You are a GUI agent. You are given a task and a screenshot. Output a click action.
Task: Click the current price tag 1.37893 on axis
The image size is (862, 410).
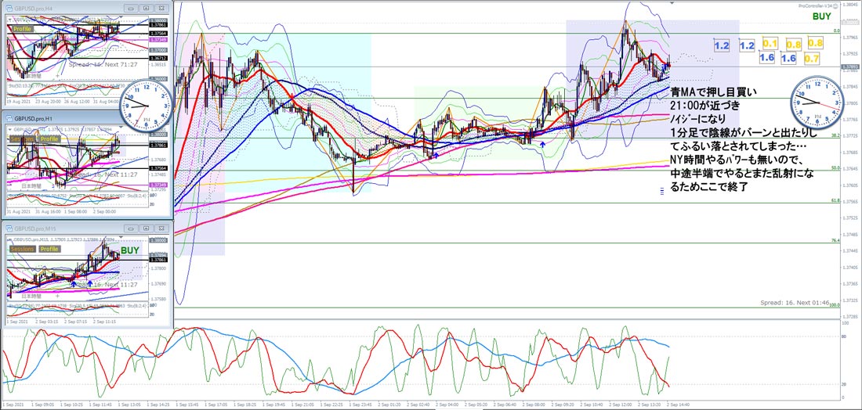[850, 66]
